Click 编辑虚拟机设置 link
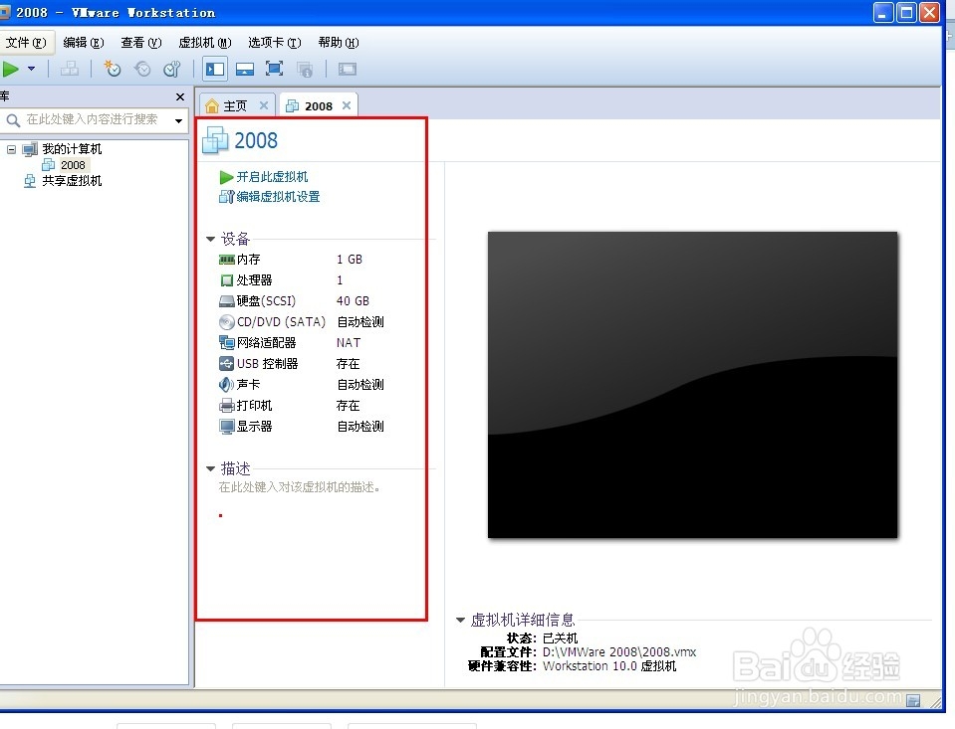Viewport: 955px width, 729px height. (x=279, y=197)
